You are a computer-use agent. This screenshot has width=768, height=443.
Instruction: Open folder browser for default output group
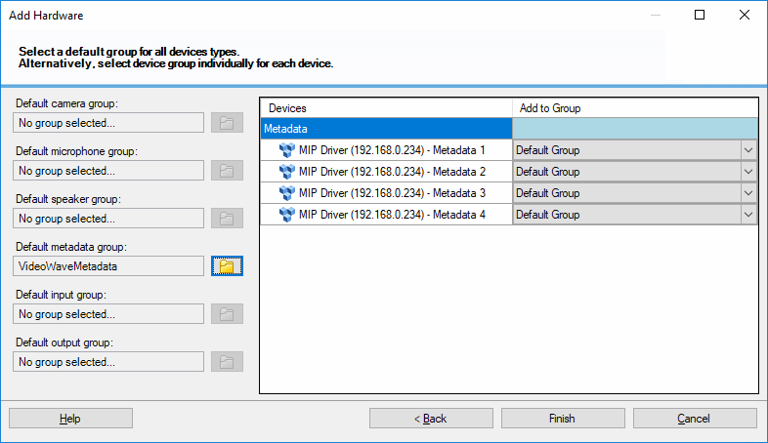(x=227, y=362)
